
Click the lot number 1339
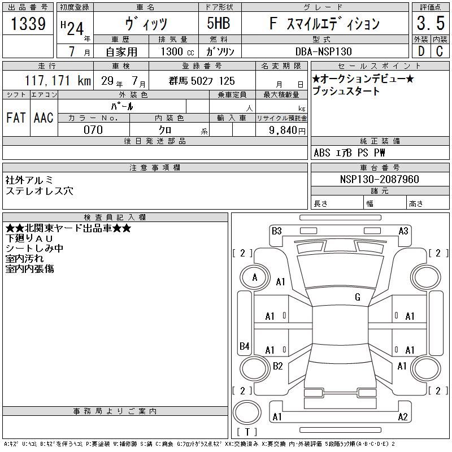click(x=28, y=24)
